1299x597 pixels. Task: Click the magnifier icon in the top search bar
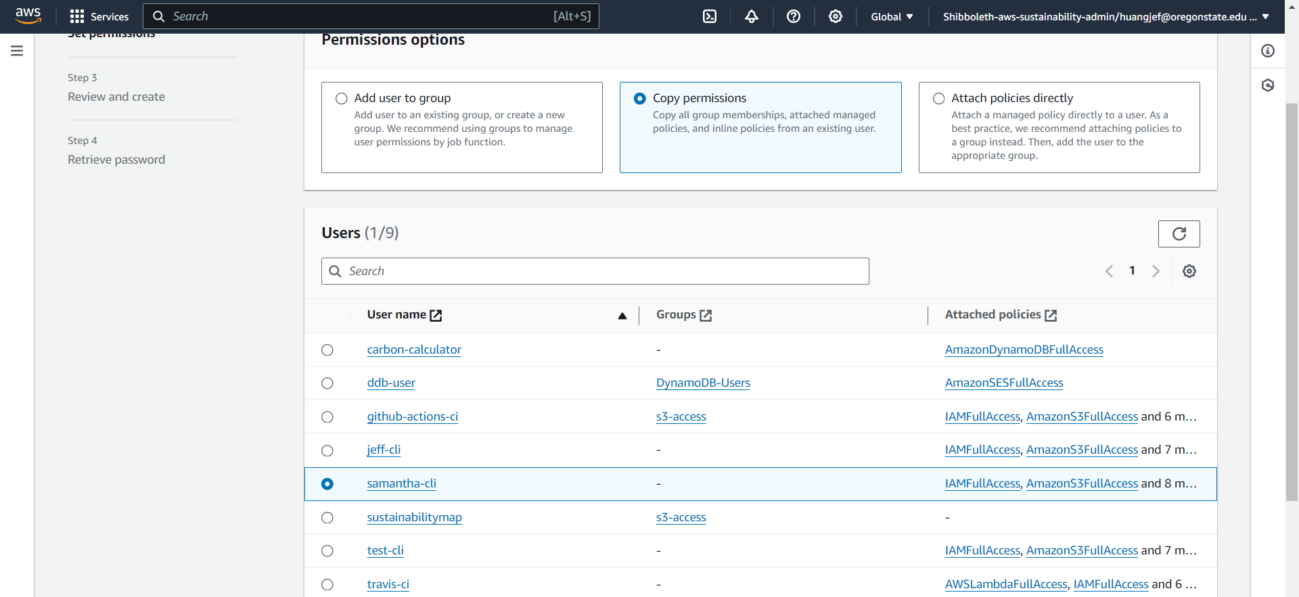click(159, 16)
